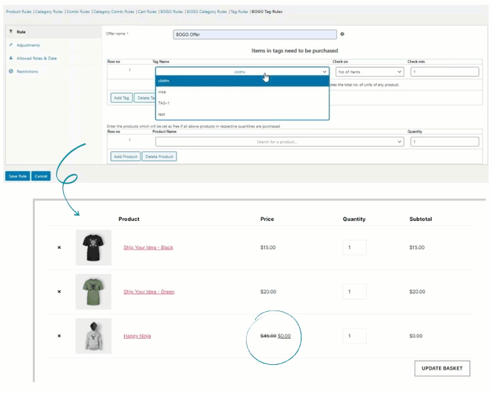
Task: Click the Delete Product button
Action: (159, 157)
